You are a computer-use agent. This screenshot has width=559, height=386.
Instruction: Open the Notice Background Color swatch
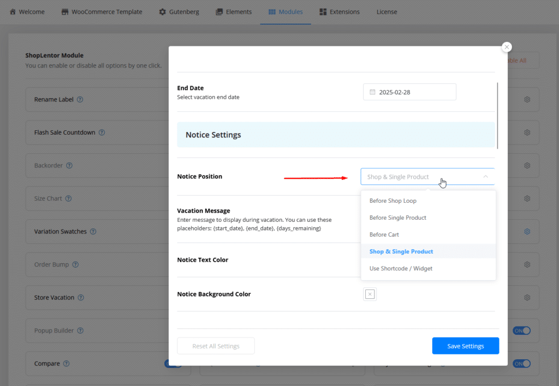[x=370, y=294]
